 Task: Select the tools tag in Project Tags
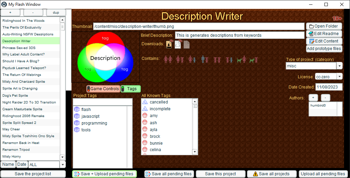coord(100,130)
